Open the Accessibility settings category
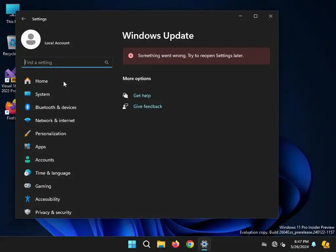The width and height of the screenshot is (336, 252). coord(67,199)
